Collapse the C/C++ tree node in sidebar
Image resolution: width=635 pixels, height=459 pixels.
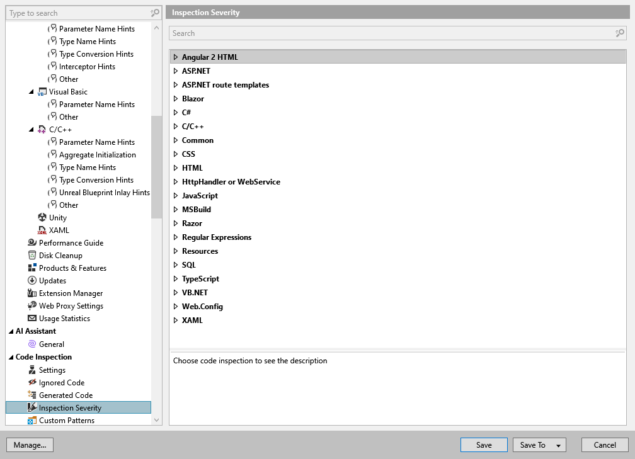tap(31, 130)
